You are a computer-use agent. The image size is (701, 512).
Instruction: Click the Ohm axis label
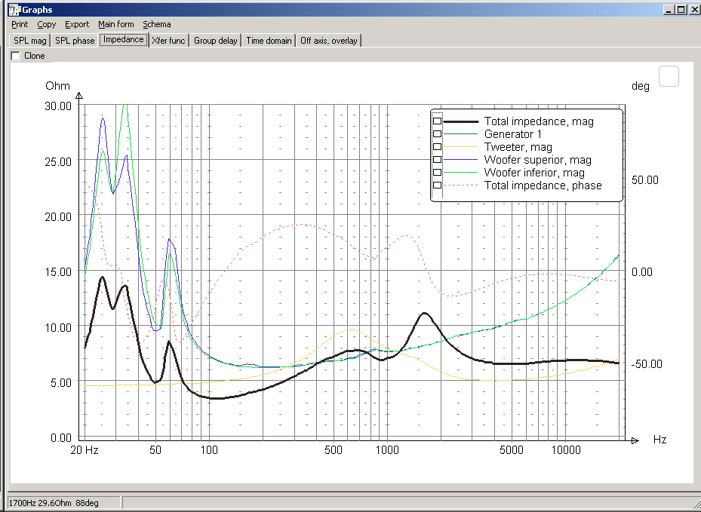pyautogui.click(x=57, y=86)
